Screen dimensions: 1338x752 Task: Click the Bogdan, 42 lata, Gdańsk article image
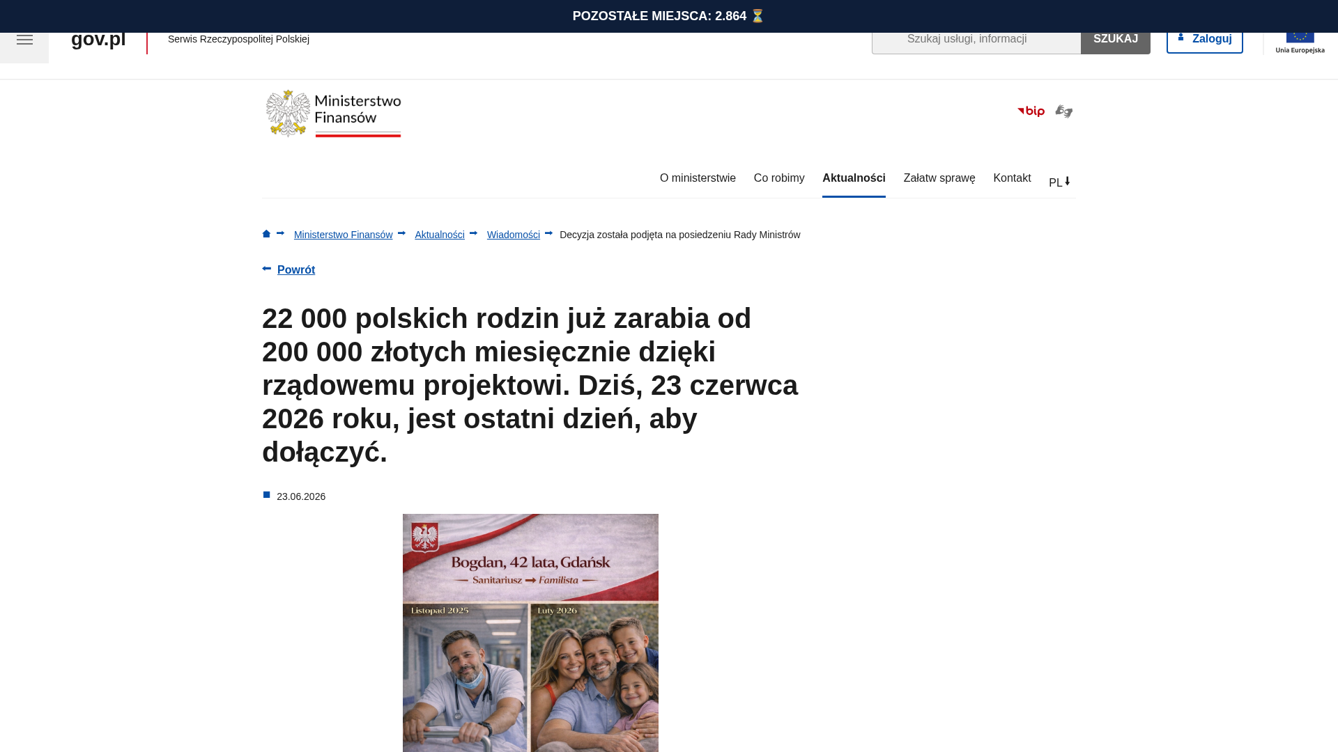pyautogui.click(x=530, y=632)
